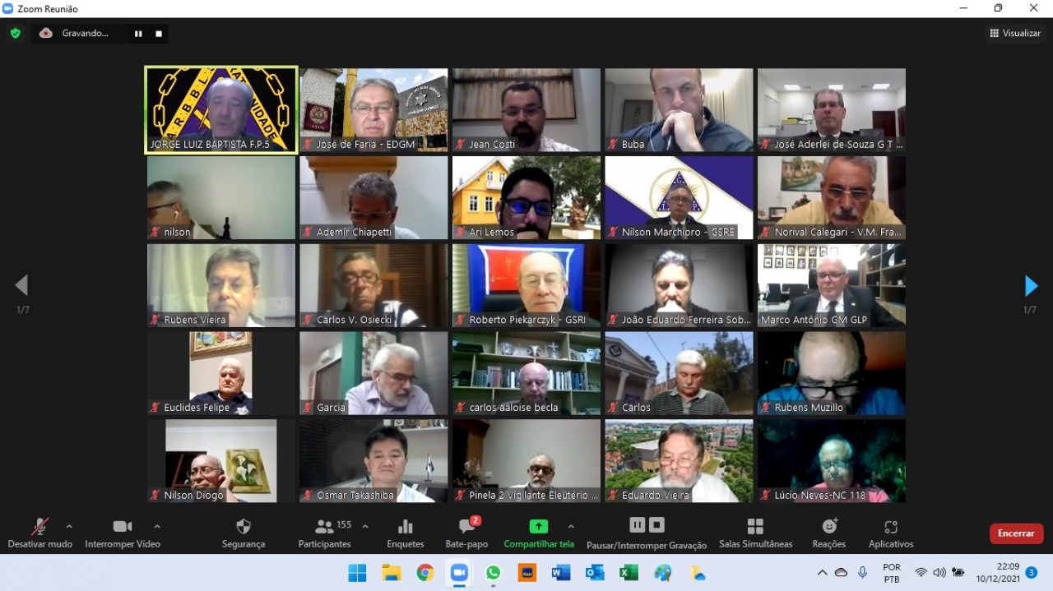Viewport: 1053px width, 591px height.
Task: Open the Visualizar view menu
Action: 1015,34
